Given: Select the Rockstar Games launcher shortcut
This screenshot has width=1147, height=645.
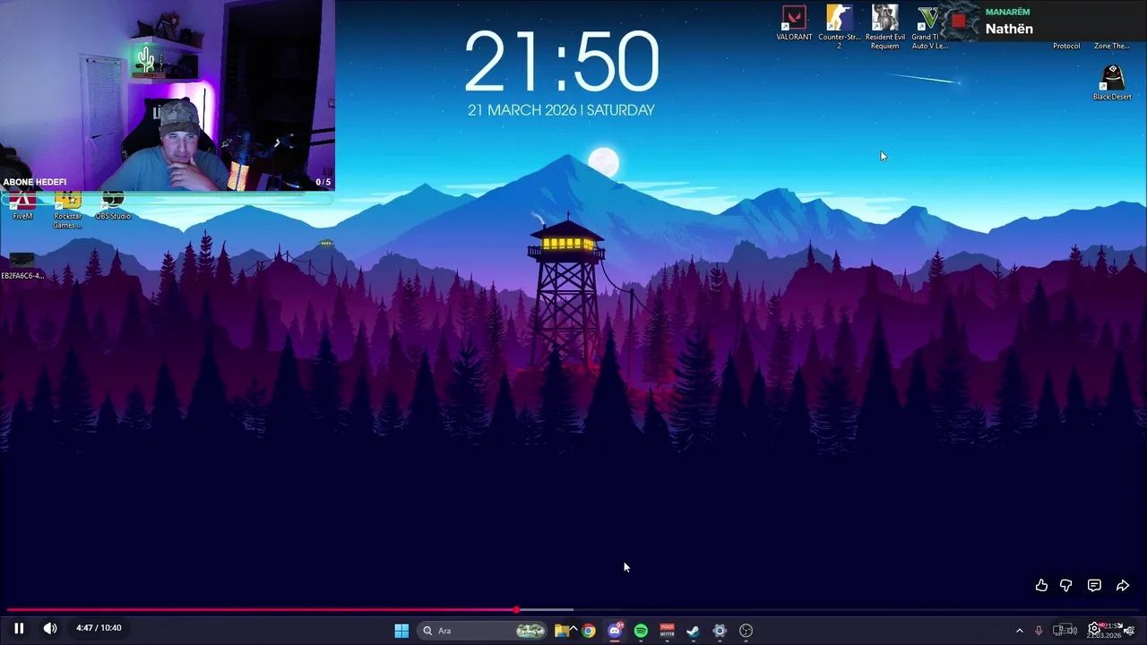Looking at the screenshot, I should (67, 211).
